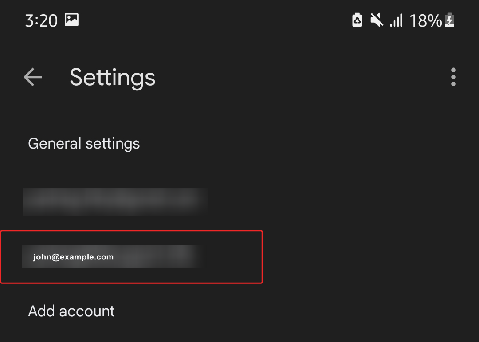Tap the cellular signal bars icon
This screenshot has height=342, width=479.
tap(396, 20)
